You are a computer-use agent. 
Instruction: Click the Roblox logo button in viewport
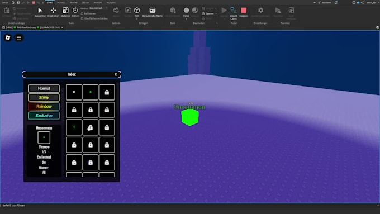point(8,37)
